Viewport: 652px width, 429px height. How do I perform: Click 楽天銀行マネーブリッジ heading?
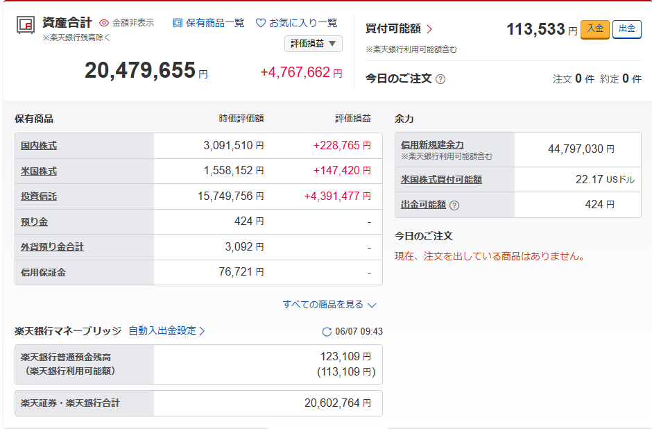68,331
